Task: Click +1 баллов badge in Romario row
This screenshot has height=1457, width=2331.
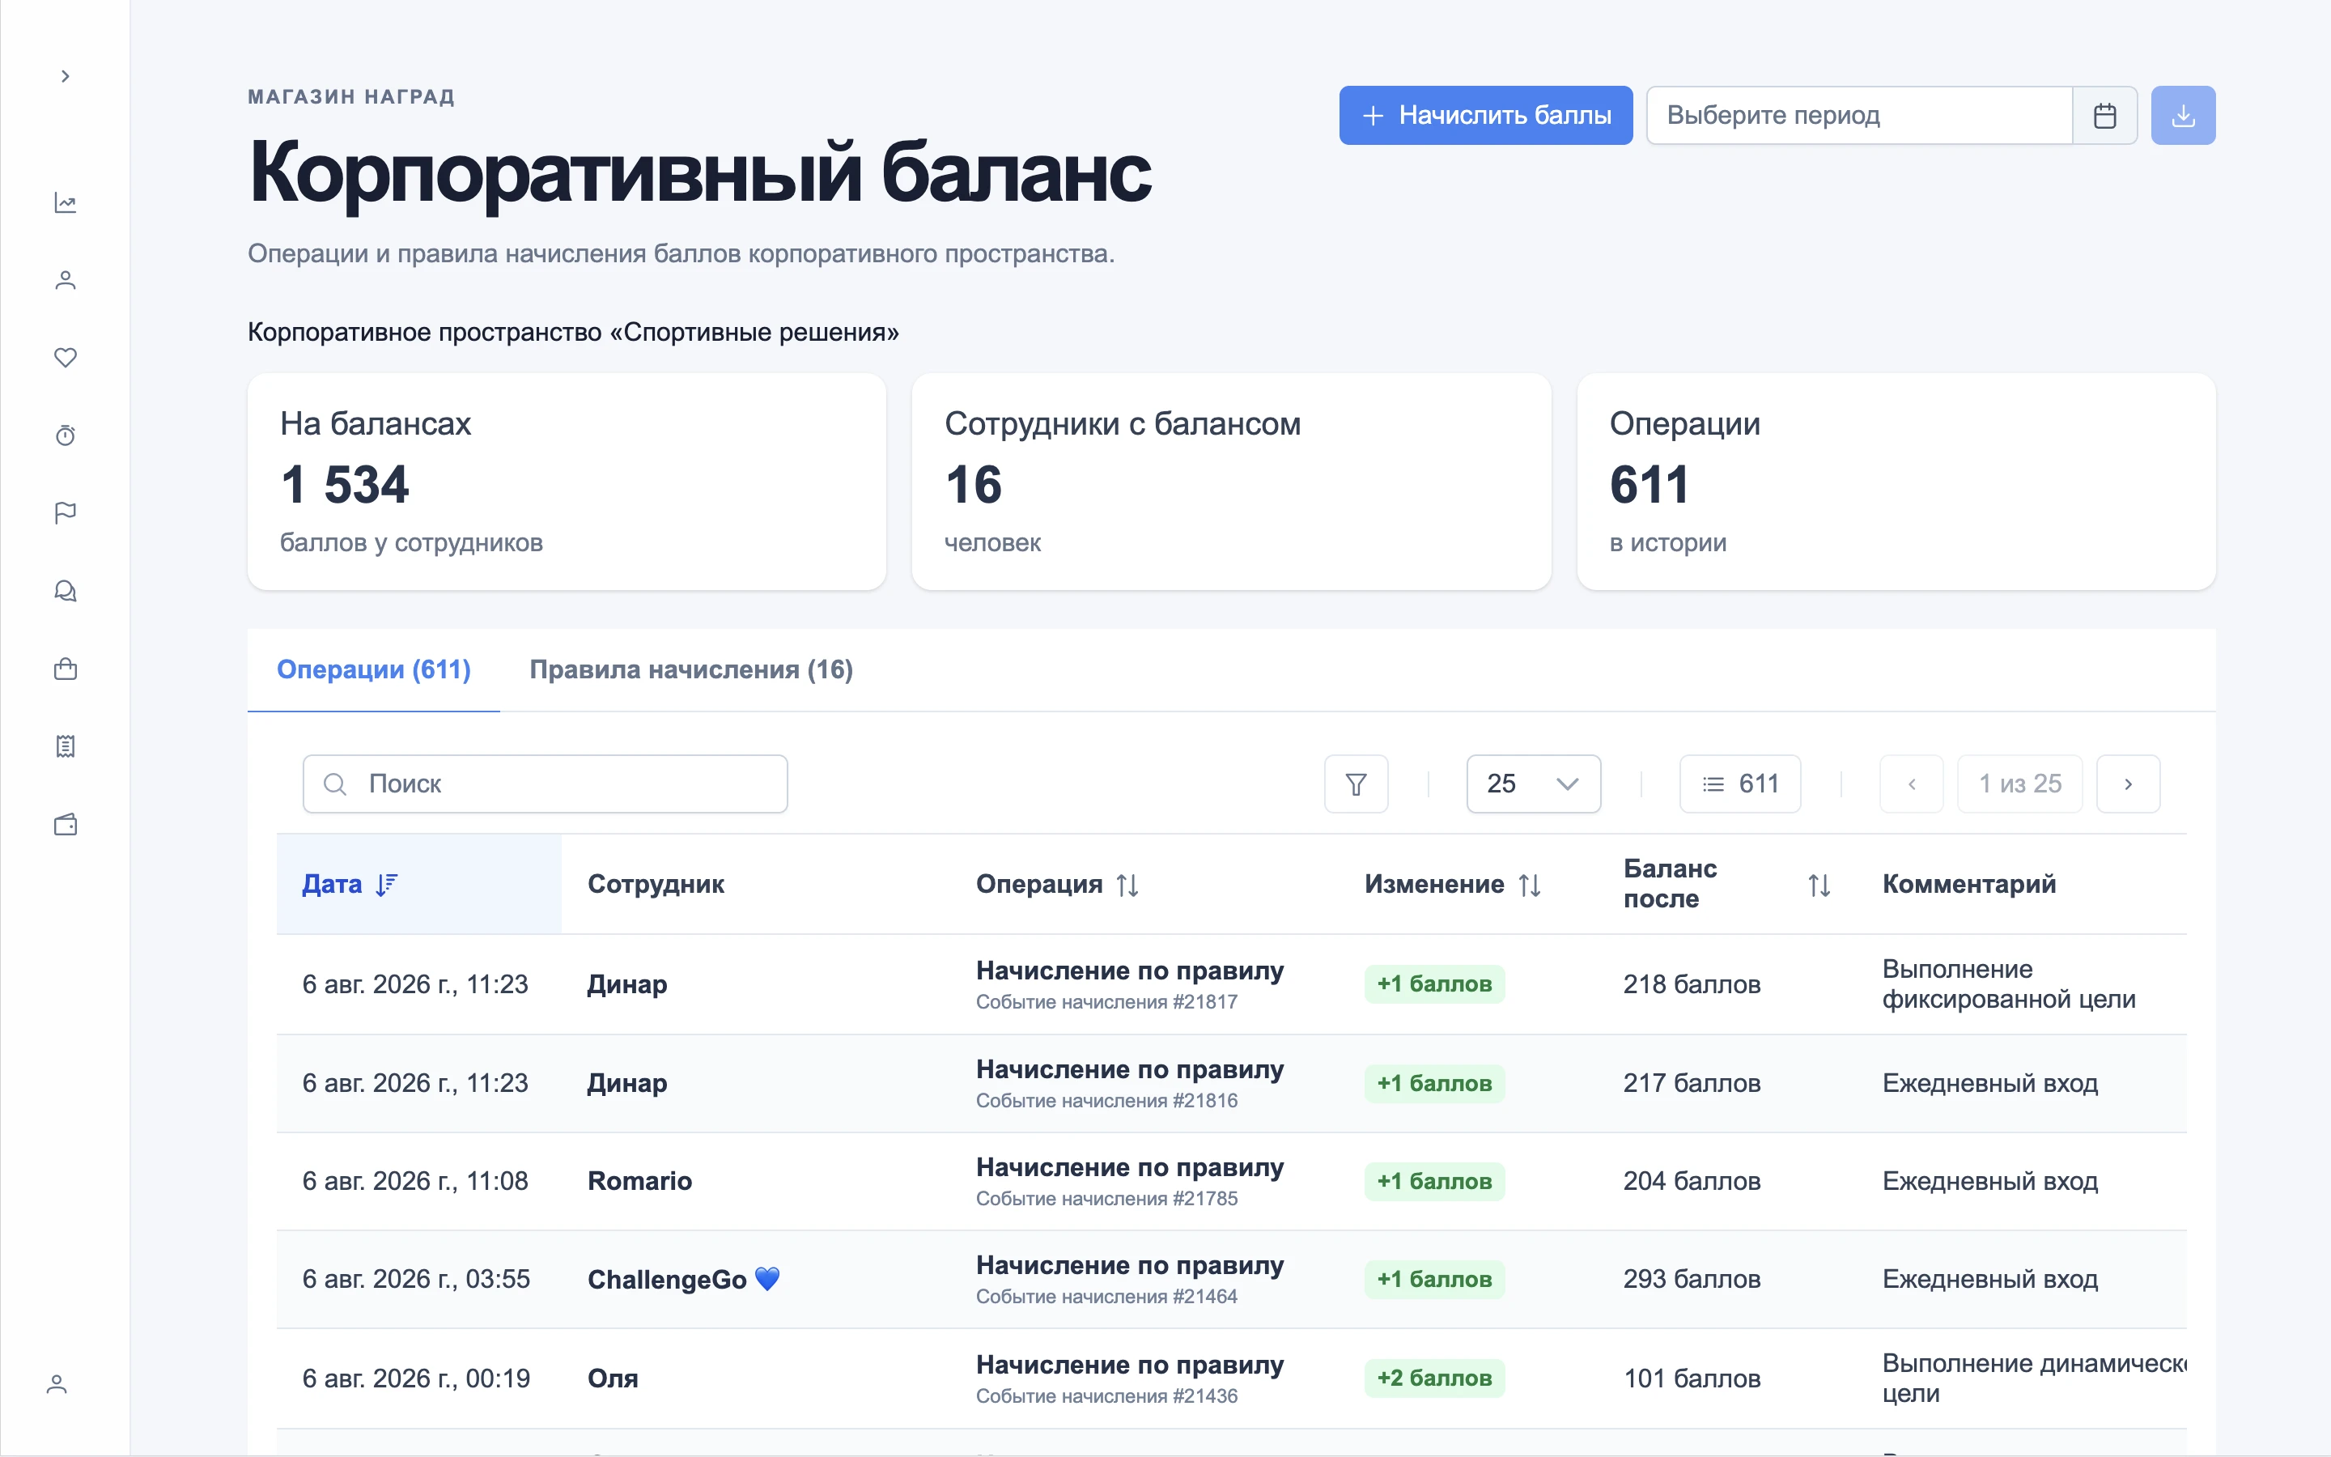Action: tap(1434, 1182)
